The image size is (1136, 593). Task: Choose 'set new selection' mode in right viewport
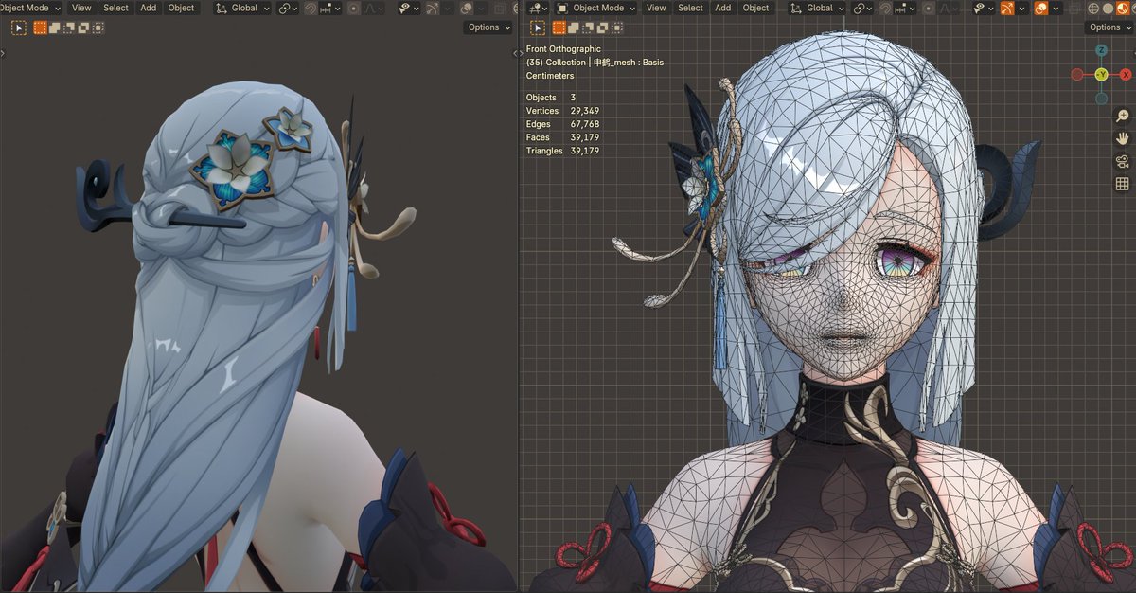[x=559, y=27]
